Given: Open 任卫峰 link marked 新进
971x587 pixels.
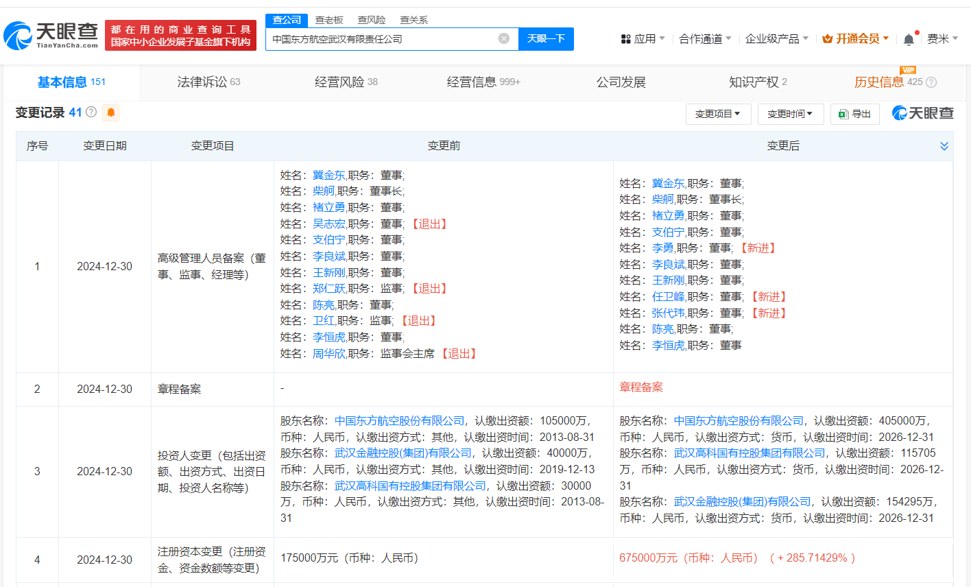Looking at the screenshot, I should click(669, 297).
